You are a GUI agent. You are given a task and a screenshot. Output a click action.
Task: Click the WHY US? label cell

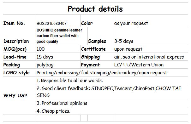20,96
